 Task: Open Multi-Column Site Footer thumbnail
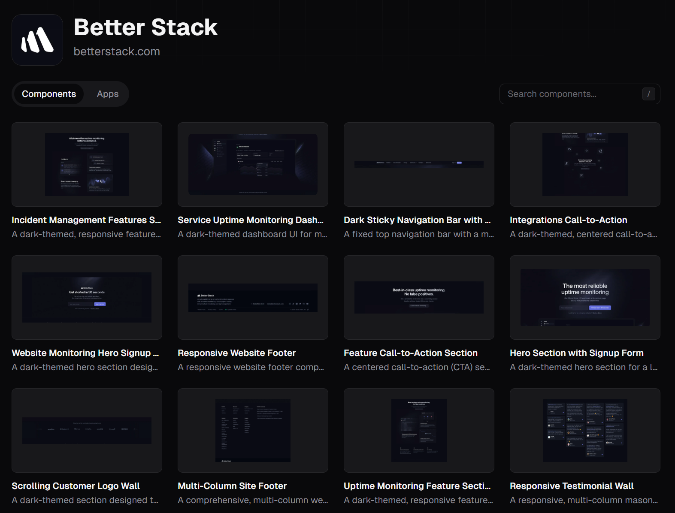pos(253,431)
